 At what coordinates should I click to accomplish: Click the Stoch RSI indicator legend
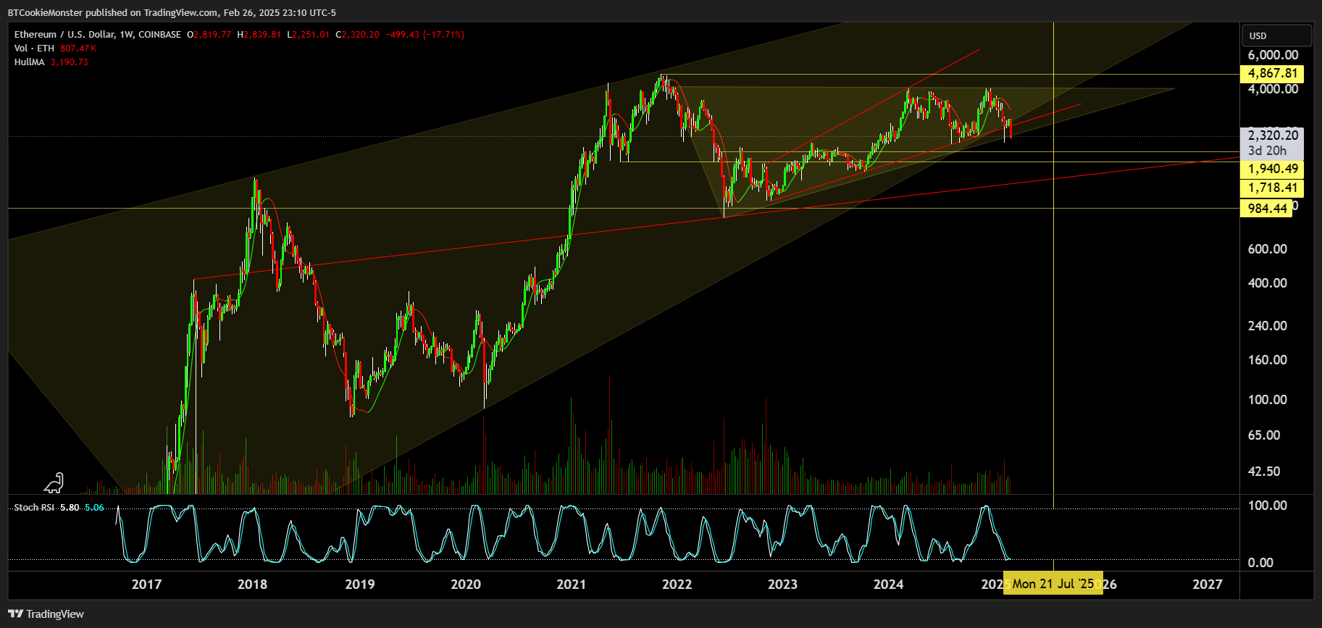tap(34, 507)
